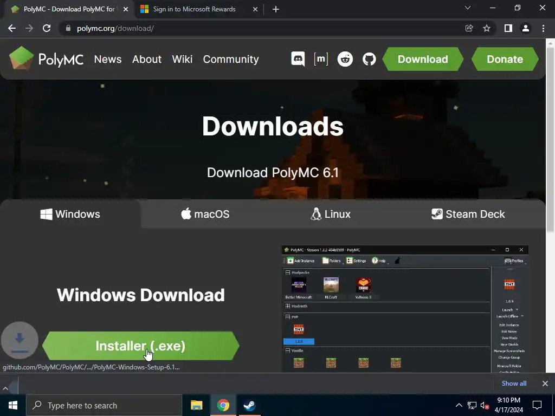The height and width of the screenshot is (416, 555).
Task: Open Chrome from the taskbar
Action: (223, 405)
